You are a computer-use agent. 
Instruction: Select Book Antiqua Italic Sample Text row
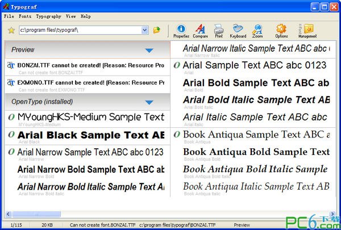click(x=253, y=189)
